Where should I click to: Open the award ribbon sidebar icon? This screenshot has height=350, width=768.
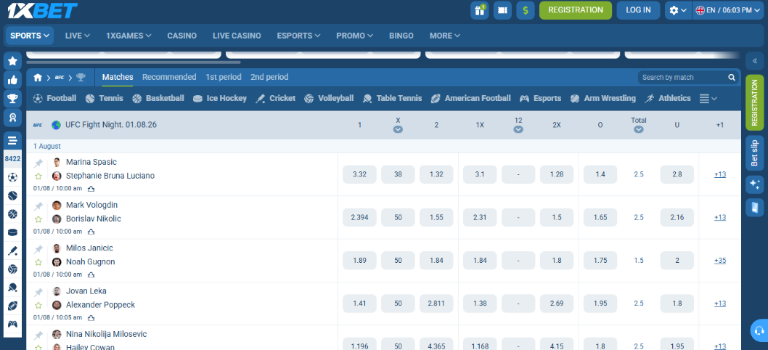(13, 118)
